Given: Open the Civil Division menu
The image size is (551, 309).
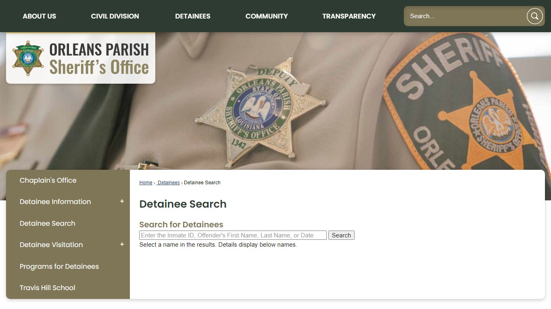Looking at the screenshot, I should coord(115,16).
